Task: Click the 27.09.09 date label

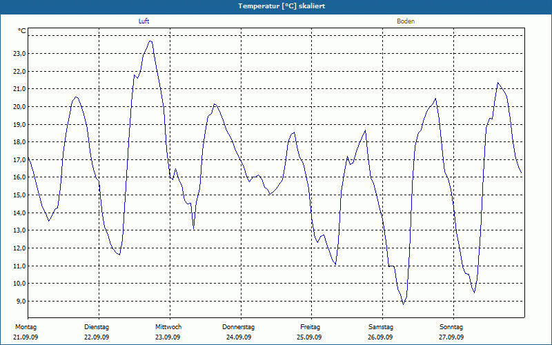Action: (x=451, y=337)
